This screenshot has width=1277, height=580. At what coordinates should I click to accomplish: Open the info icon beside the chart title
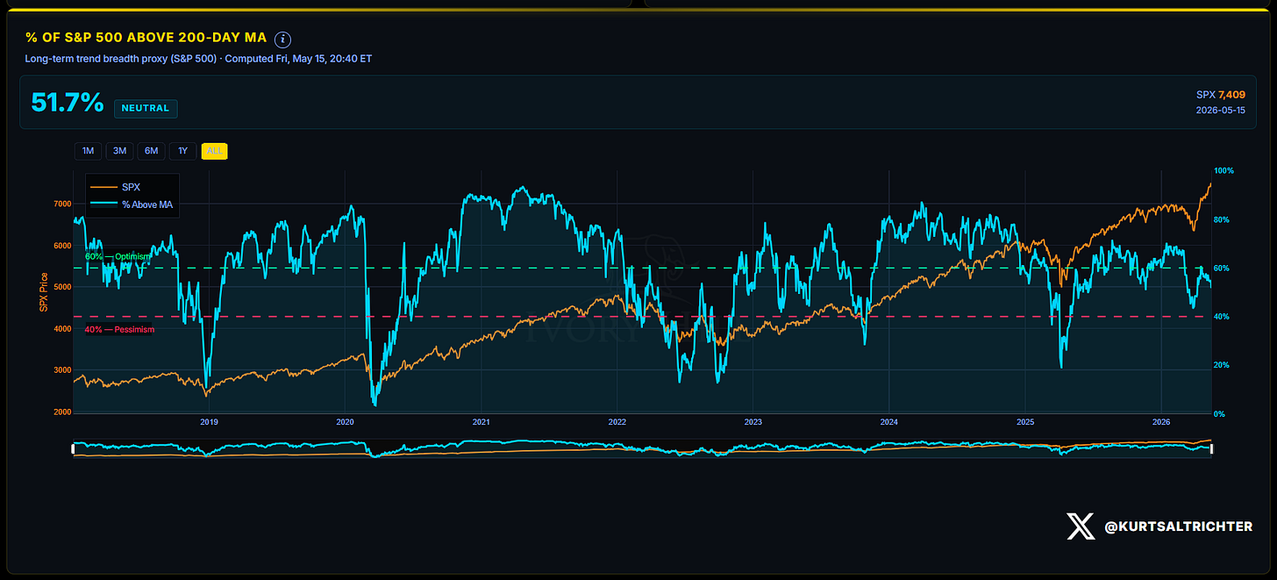tap(282, 39)
